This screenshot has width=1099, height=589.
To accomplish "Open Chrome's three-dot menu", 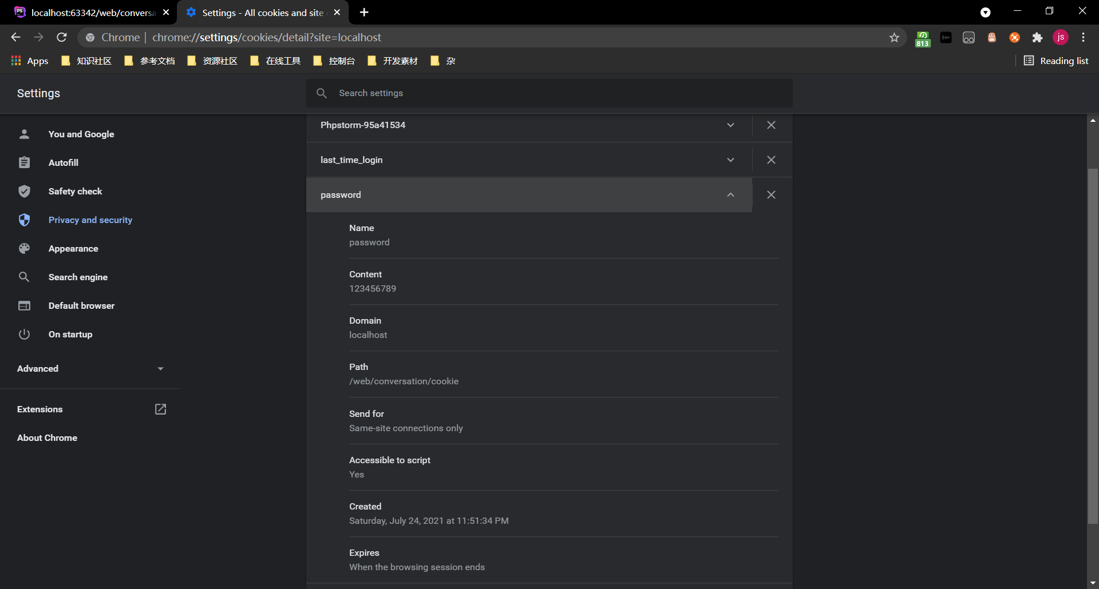I will point(1084,37).
